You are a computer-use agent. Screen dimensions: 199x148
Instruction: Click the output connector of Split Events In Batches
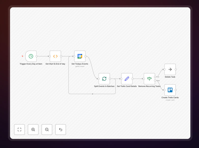(110, 79)
